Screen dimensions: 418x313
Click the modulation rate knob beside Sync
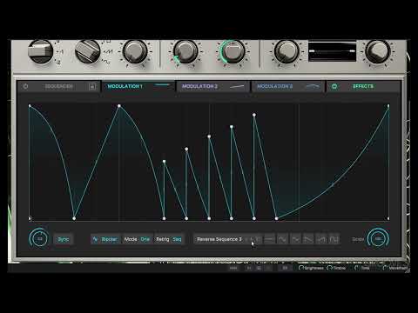pyautogui.click(x=39, y=239)
